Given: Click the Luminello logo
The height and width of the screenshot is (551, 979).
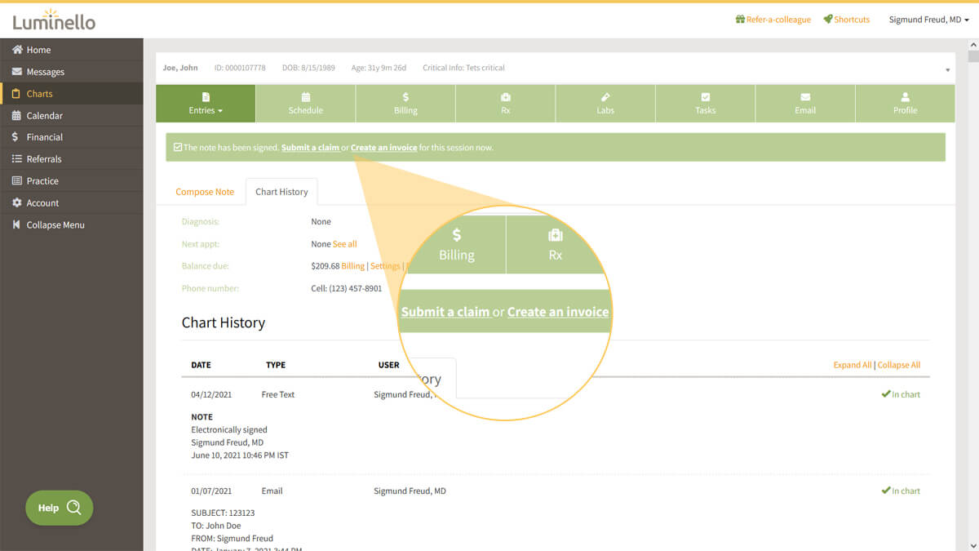Looking at the screenshot, I should point(54,20).
